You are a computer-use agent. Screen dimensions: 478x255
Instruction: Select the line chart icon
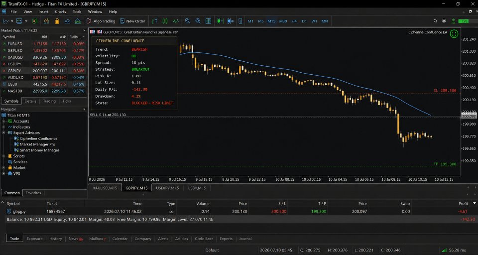tap(176, 21)
